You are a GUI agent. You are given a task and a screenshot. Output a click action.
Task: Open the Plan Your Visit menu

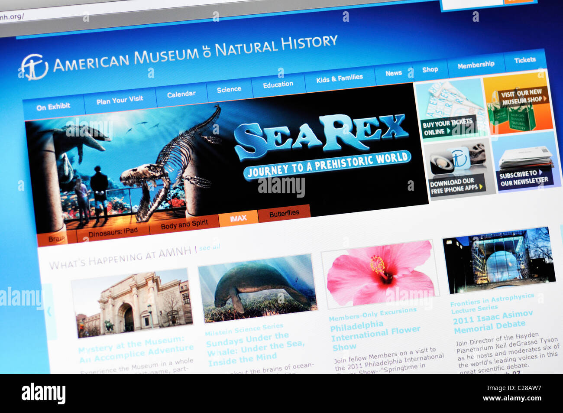click(x=120, y=100)
